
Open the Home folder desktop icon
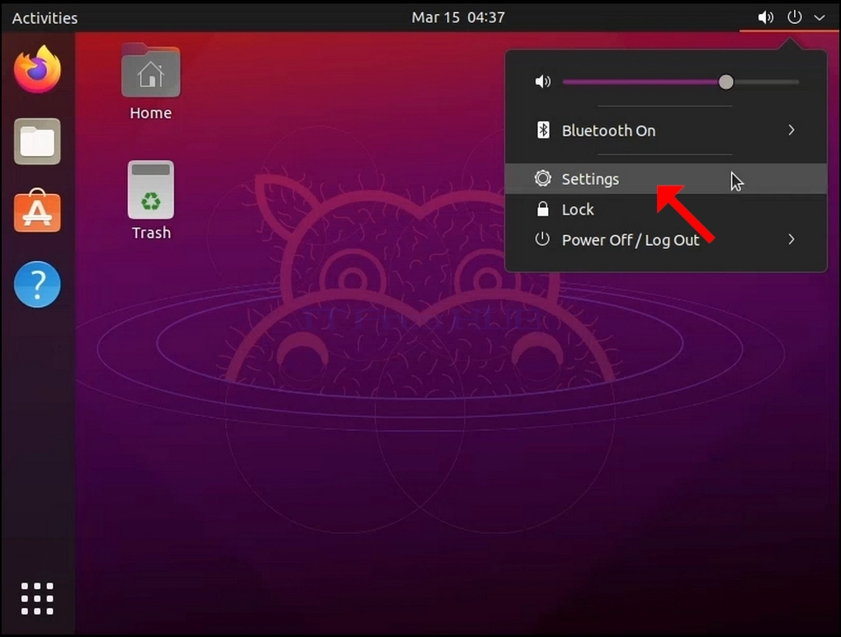click(151, 82)
